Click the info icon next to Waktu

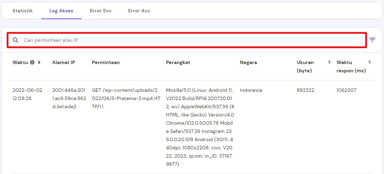(32, 62)
